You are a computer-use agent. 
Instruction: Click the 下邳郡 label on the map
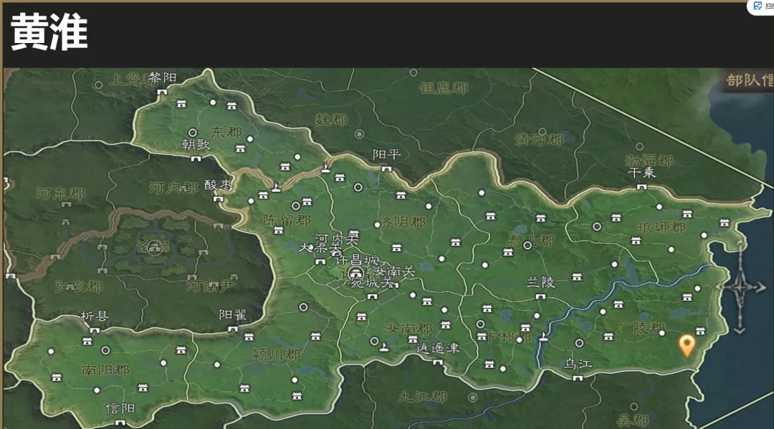(509, 337)
